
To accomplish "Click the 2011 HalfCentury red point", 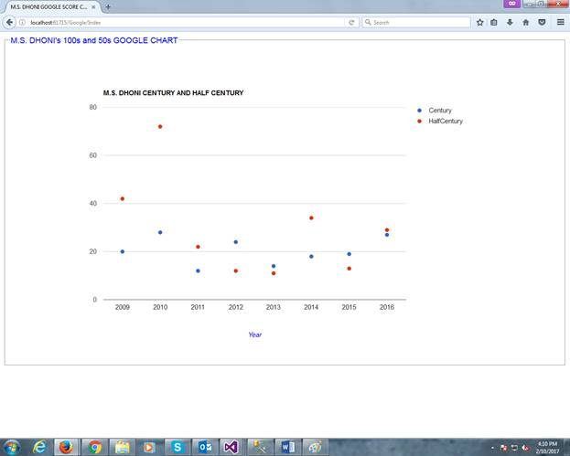I will pos(198,247).
